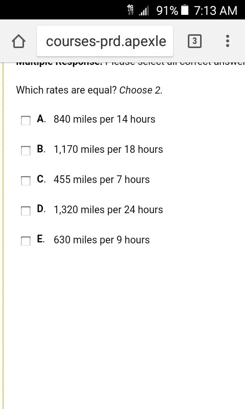Select the text '630 miles per 9 hours'
Viewport: 245px width, 409px height.
[102, 240]
